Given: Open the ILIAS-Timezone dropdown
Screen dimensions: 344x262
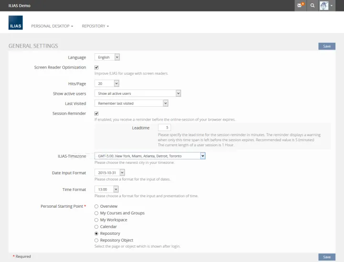Looking at the screenshot, I should pyautogui.click(x=150, y=156).
